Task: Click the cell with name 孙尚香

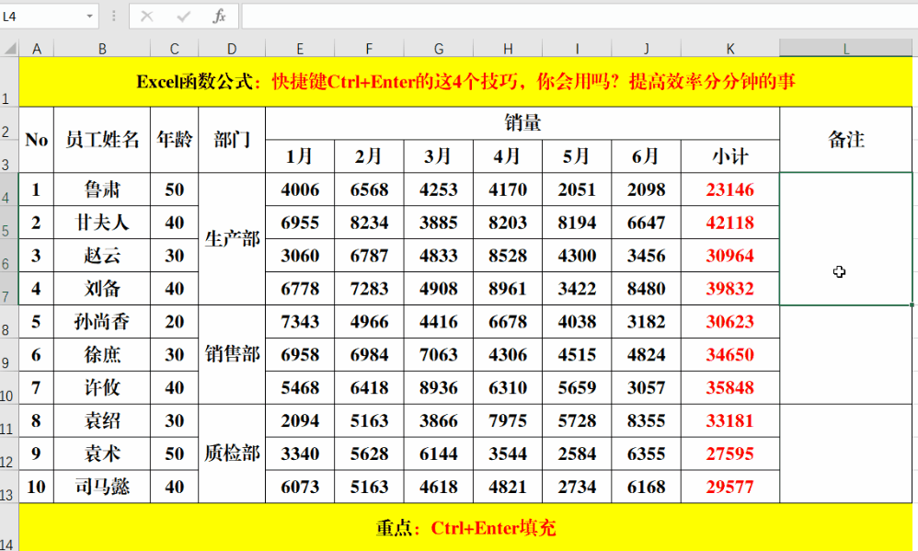Action: (102, 321)
